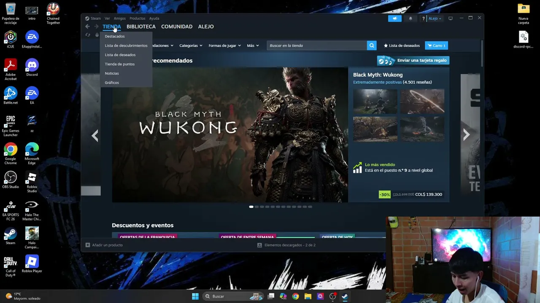This screenshot has width=540, height=303.
Task: Open Steam announcements megaphone button
Action: 395,19
